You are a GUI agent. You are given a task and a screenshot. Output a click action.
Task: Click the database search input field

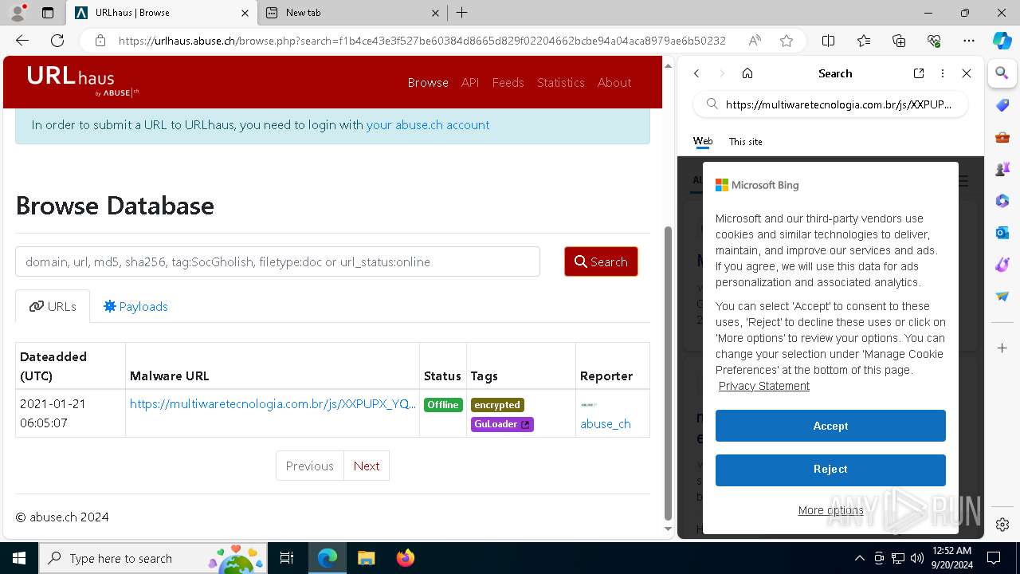277,261
